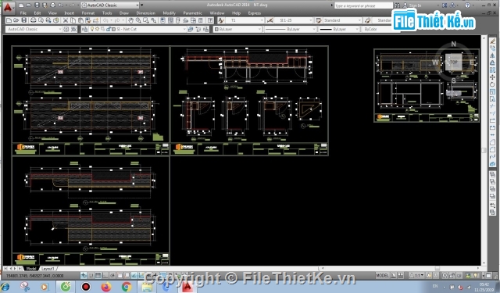Open the AutoCAD application menu logo
This screenshot has height=293, width=500.
(8, 7)
